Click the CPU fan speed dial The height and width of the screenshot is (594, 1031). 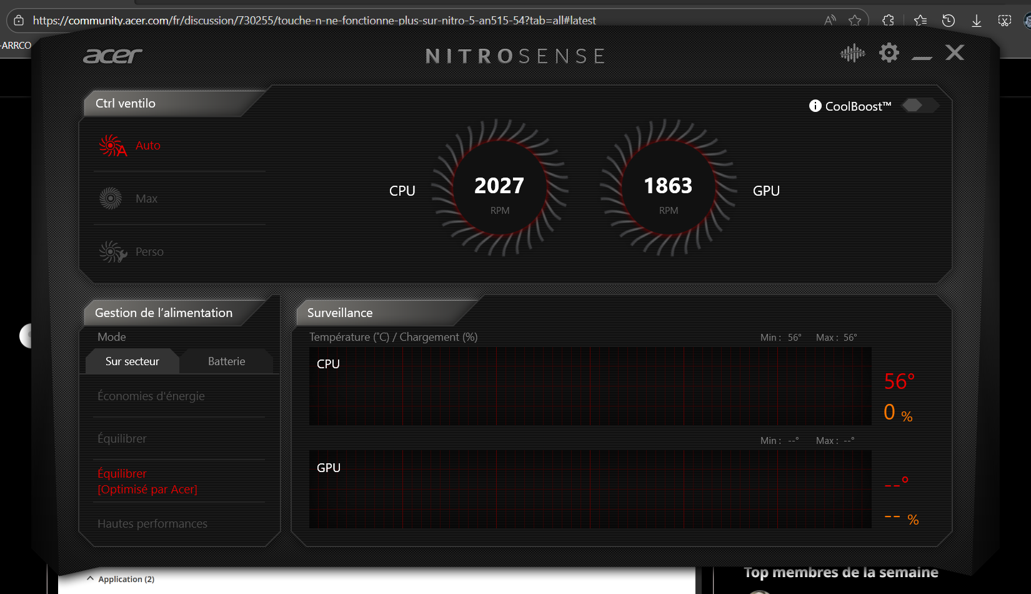(x=499, y=188)
